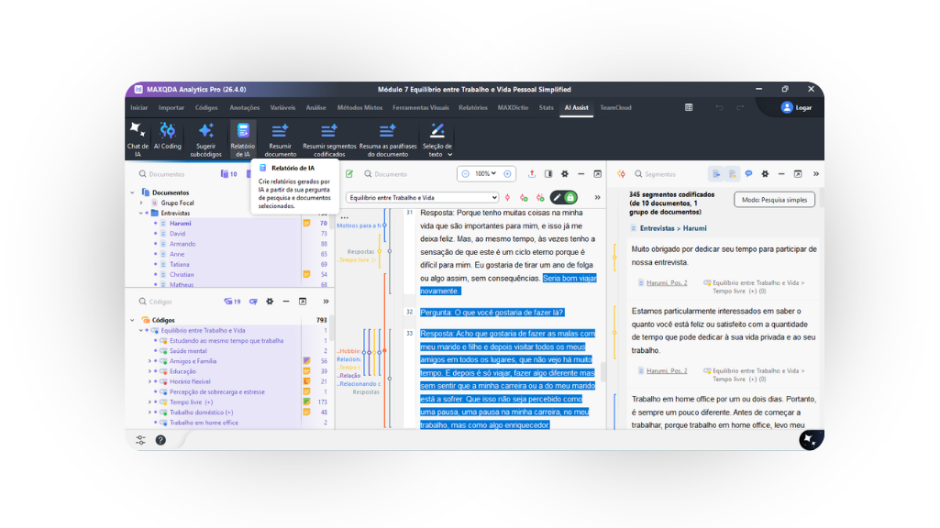The image size is (940, 528).
Task: Click the Logar account button
Action: 796,107
